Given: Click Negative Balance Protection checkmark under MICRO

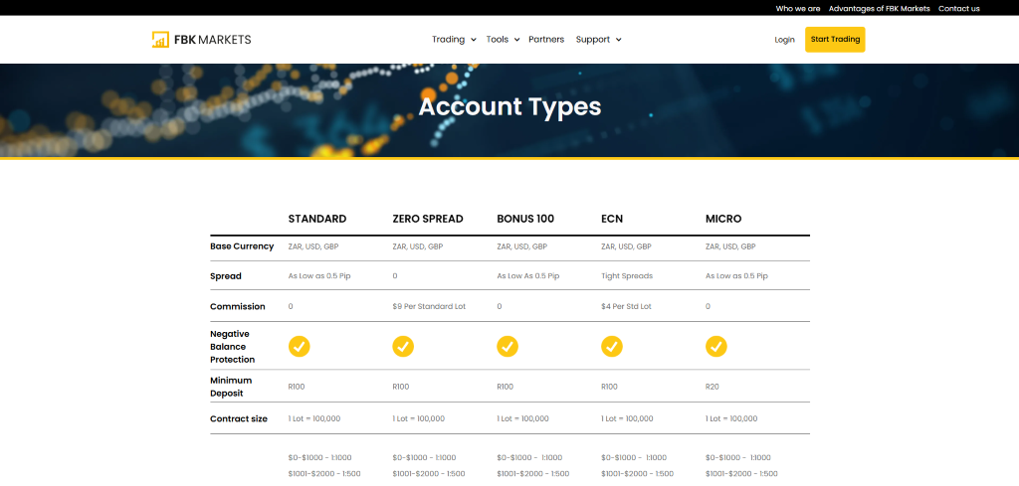Looking at the screenshot, I should click(716, 347).
